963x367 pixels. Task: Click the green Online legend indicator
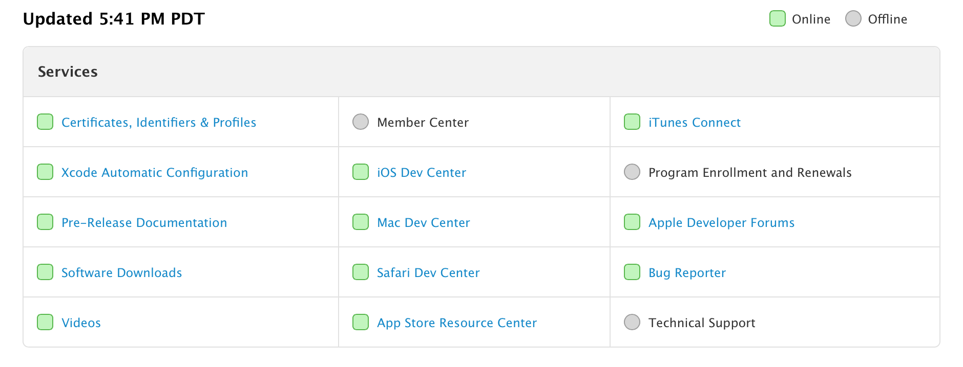tap(778, 19)
